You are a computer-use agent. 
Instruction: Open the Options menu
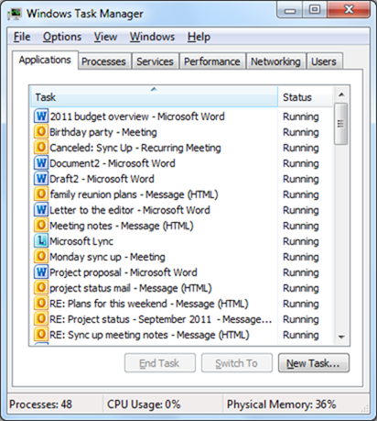62,37
